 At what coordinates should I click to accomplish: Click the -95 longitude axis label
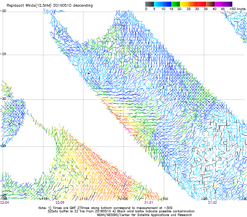coord(204,199)
